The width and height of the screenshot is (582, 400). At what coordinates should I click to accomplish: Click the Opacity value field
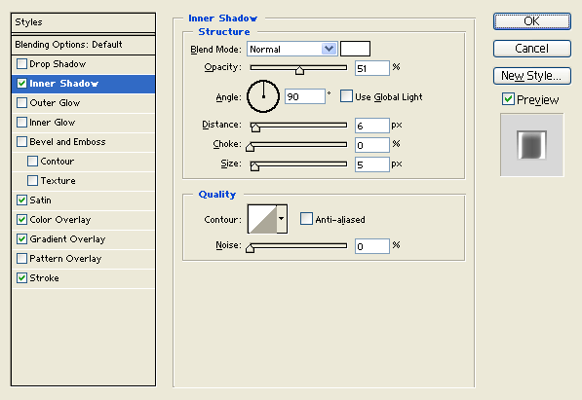(x=372, y=68)
